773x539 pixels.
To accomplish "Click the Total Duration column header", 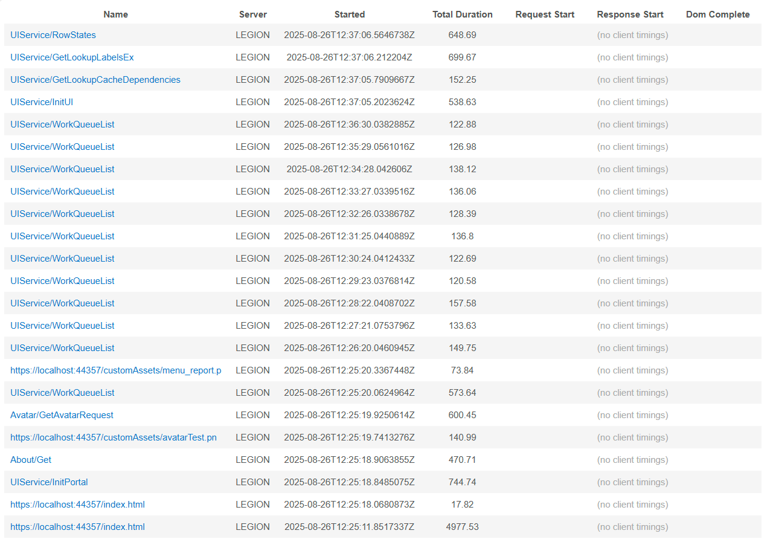I will (462, 15).
